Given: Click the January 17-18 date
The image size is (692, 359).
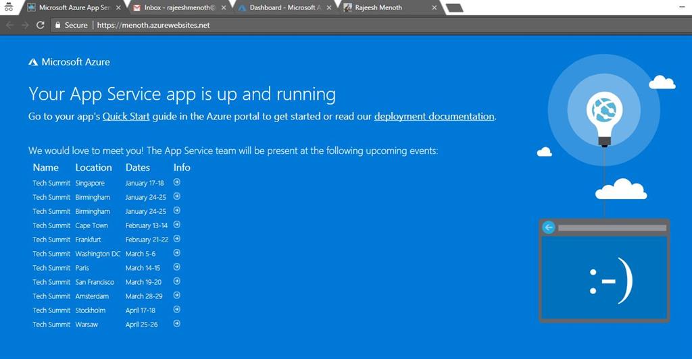Looking at the screenshot, I should pyautogui.click(x=145, y=183).
